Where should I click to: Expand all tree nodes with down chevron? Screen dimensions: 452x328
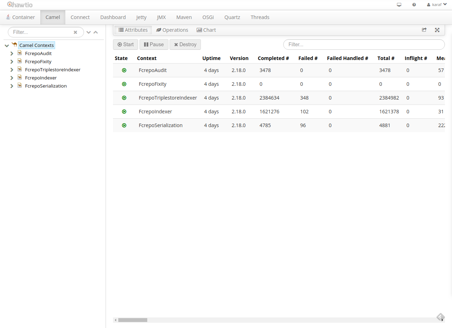click(89, 32)
